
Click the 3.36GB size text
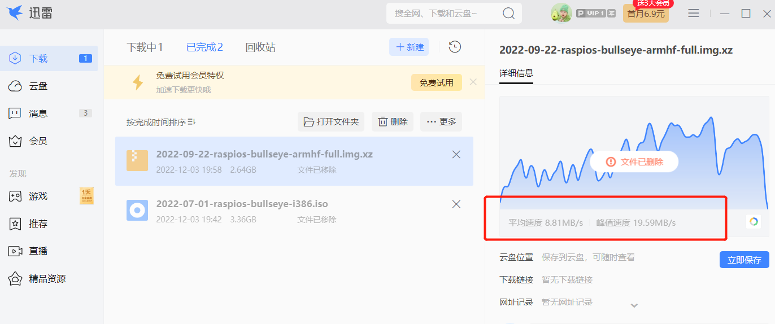[x=243, y=220]
